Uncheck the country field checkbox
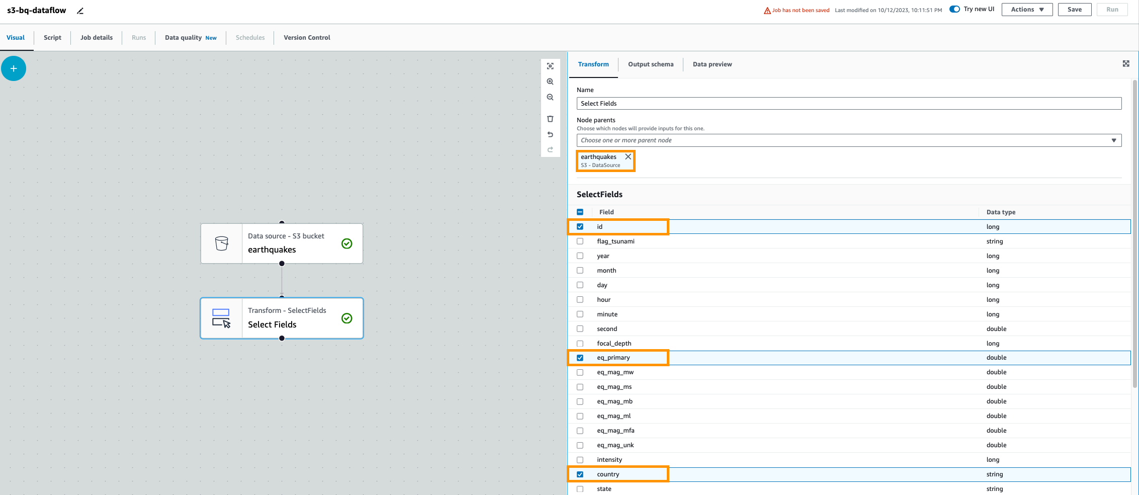This screenshot has width=1139, height=495. pos(580,474)
